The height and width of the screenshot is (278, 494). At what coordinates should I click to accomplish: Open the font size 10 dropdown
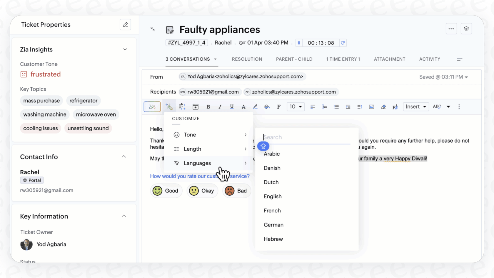296,106
